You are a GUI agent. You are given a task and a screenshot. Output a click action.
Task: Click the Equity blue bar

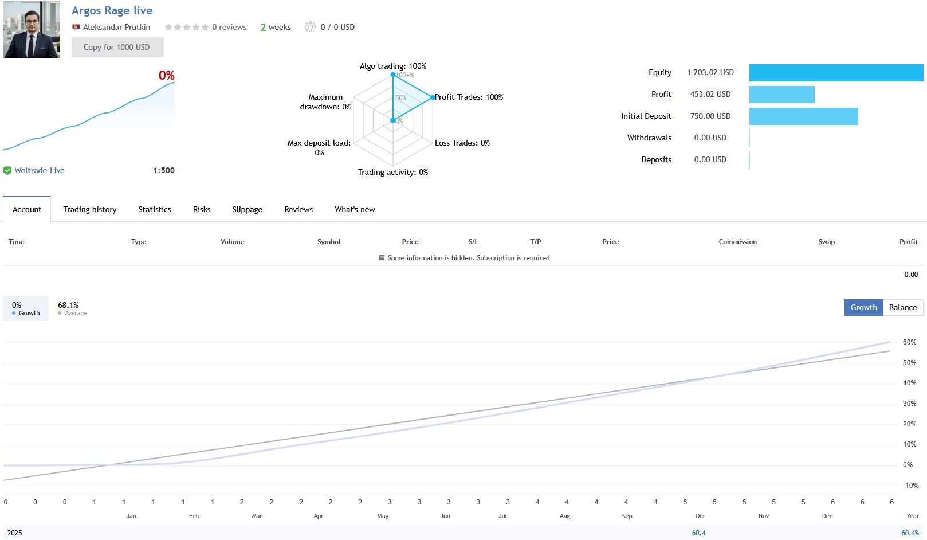pos(836,73)
